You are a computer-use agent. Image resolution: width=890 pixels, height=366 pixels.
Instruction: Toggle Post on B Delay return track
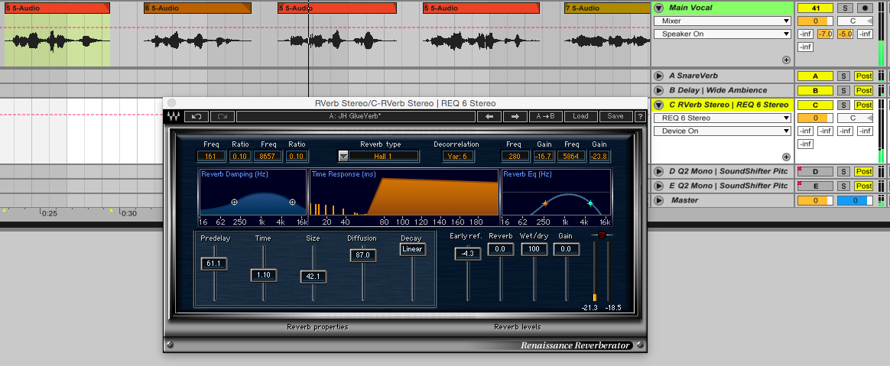[x=864, y=90]
